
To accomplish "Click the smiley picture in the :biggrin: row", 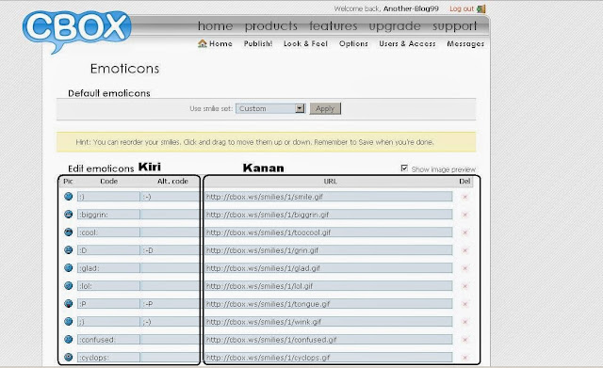I will [69, 215].
